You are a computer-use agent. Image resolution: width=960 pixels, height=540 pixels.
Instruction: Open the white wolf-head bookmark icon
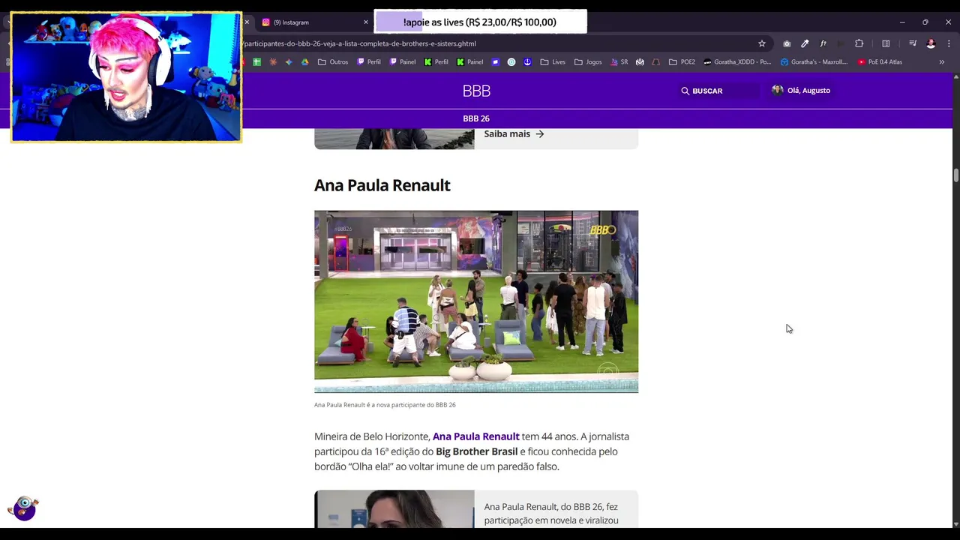tap(640, 62)
